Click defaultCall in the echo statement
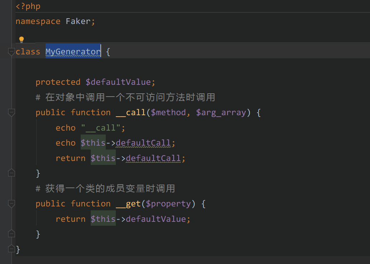Screen dimensions: 370x264 coord(143,143)
